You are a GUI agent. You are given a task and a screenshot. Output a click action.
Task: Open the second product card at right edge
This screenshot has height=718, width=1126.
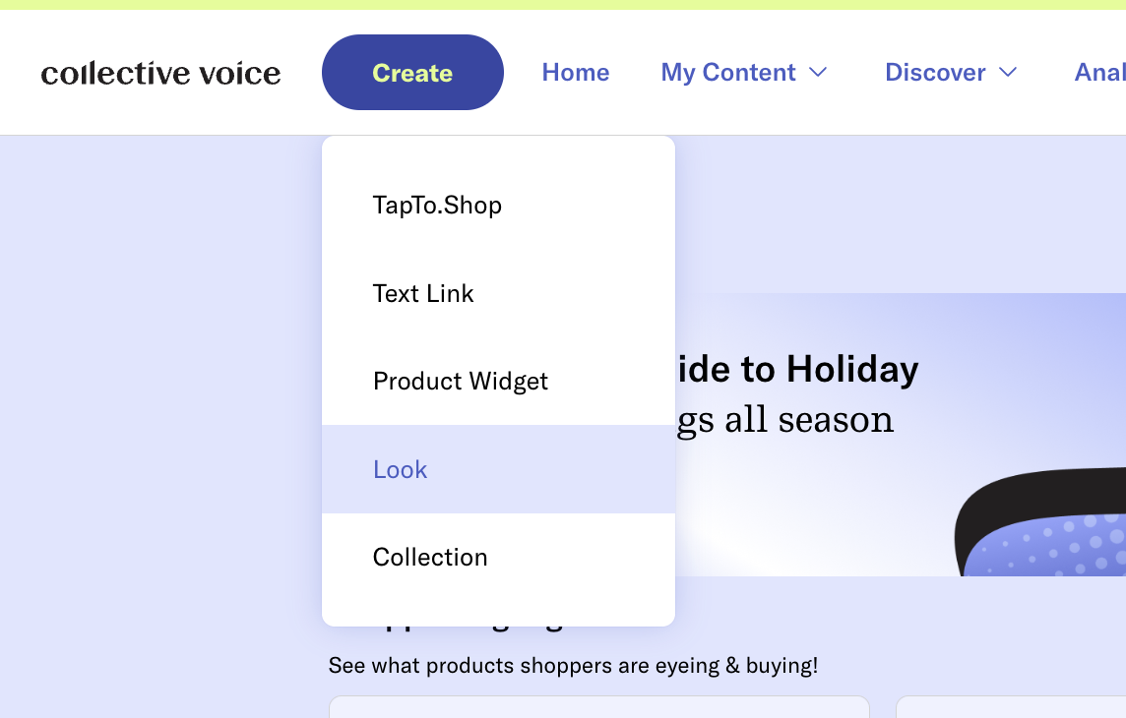tap(1011, 706)
